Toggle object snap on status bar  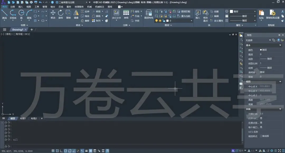(70, 151)
